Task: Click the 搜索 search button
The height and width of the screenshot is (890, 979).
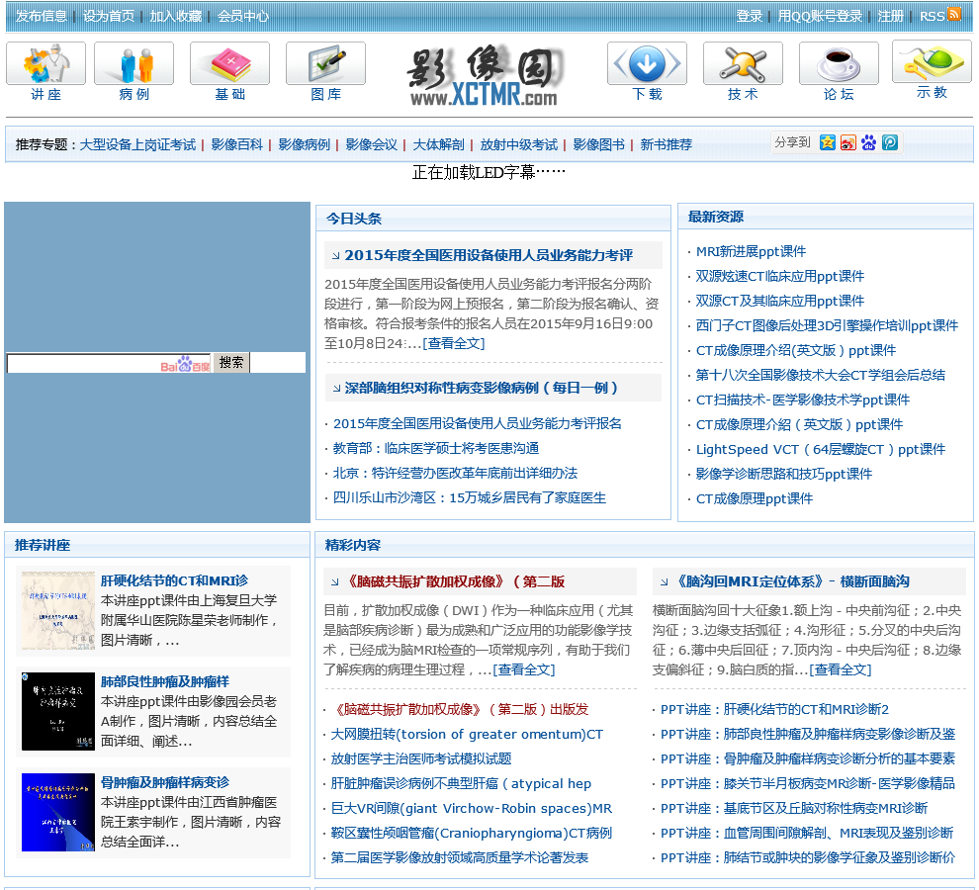Action: tap(231, 362)
